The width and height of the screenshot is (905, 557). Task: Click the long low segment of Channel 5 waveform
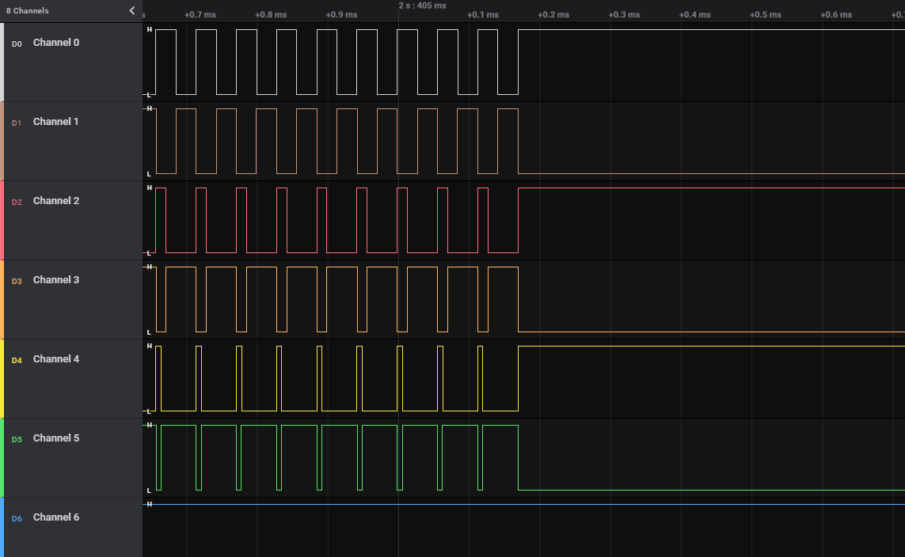pos(712,490)
